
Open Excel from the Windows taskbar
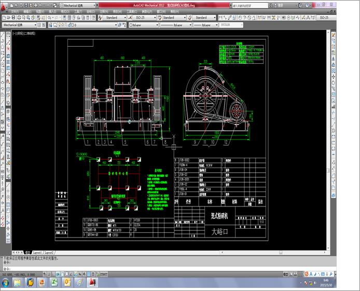pyautogui.click(x=54, y=282)
